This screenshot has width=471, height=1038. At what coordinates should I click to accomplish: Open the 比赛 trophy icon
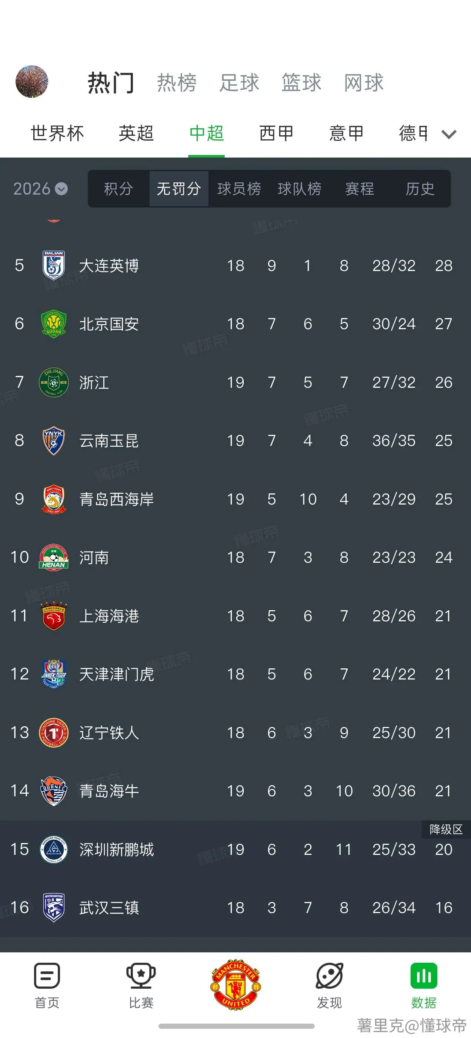click(141, 976)
